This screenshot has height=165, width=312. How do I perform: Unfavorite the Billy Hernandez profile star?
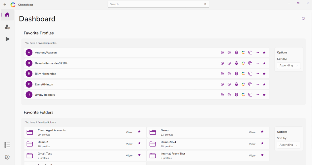[264, 74]
